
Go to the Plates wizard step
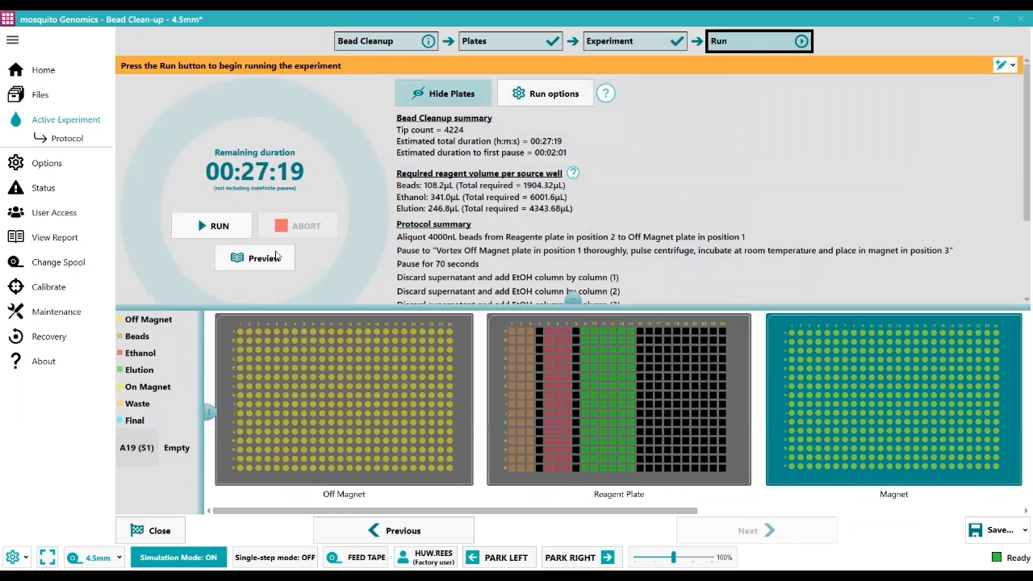510,41
